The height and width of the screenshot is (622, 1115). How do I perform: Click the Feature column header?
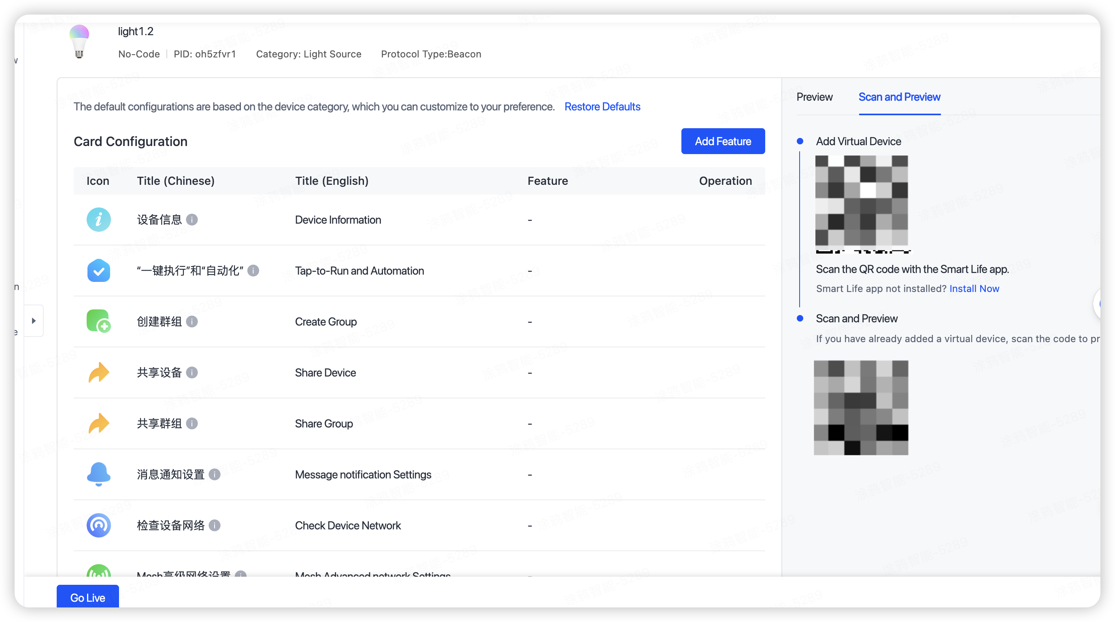click(x=547, y=181)
